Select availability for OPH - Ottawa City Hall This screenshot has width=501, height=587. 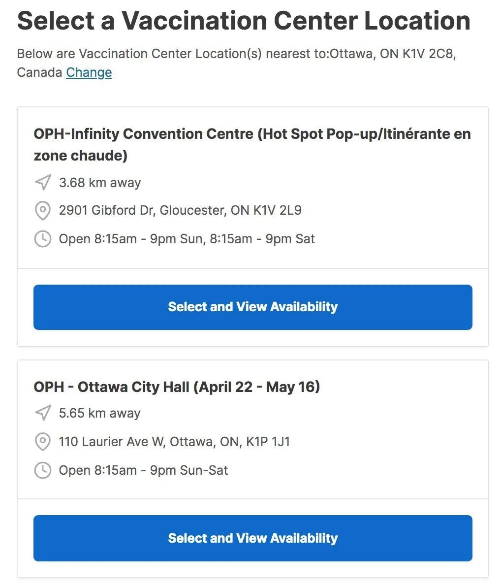(x=253, y=538)
